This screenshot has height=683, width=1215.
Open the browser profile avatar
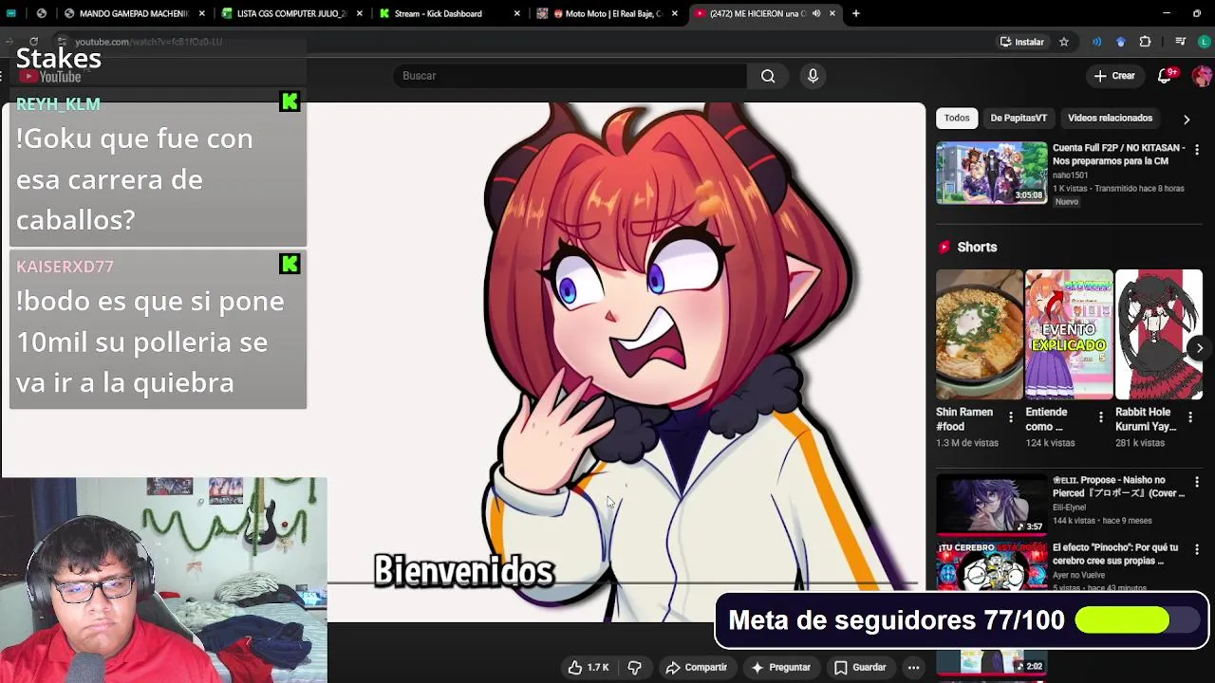[x=1205, y=42]
